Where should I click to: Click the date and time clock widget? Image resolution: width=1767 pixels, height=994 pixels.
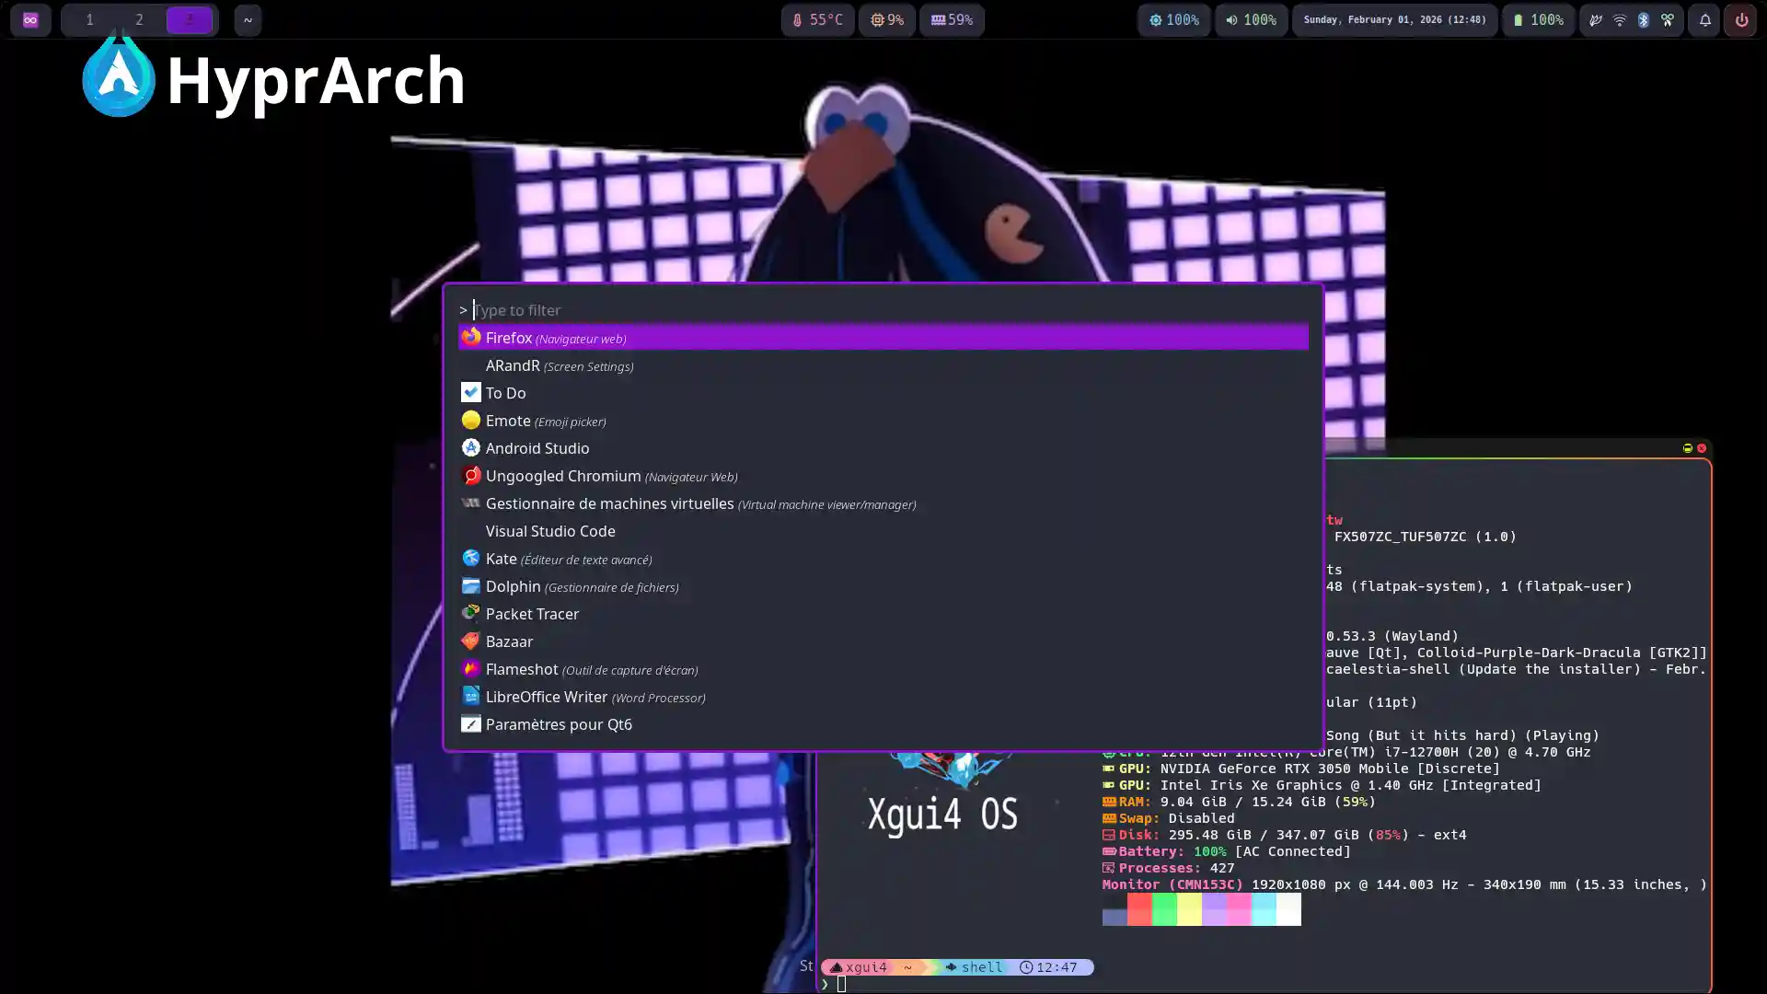coord(1394,19)
